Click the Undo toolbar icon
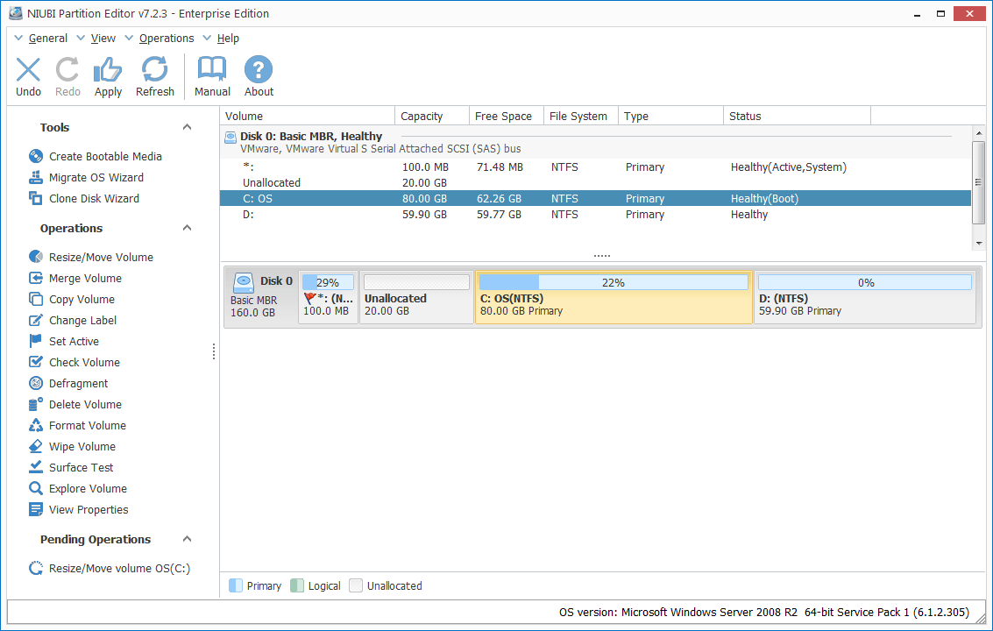Viewport: 993px width, 631px height. click(x=28, y=70)
